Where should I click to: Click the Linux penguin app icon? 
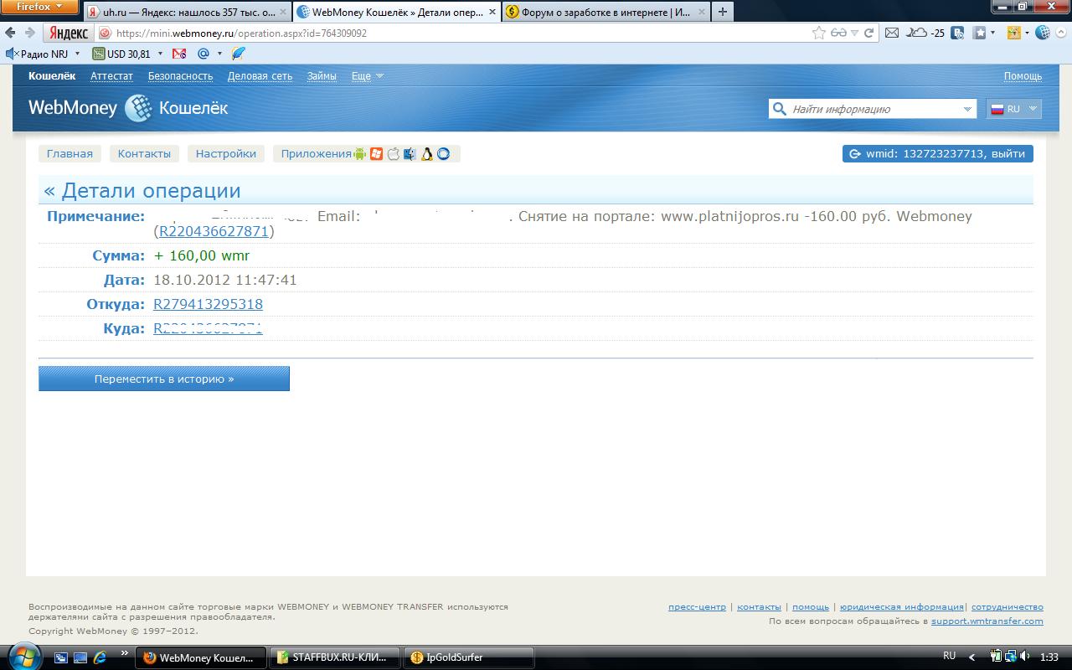coord(426,154)
